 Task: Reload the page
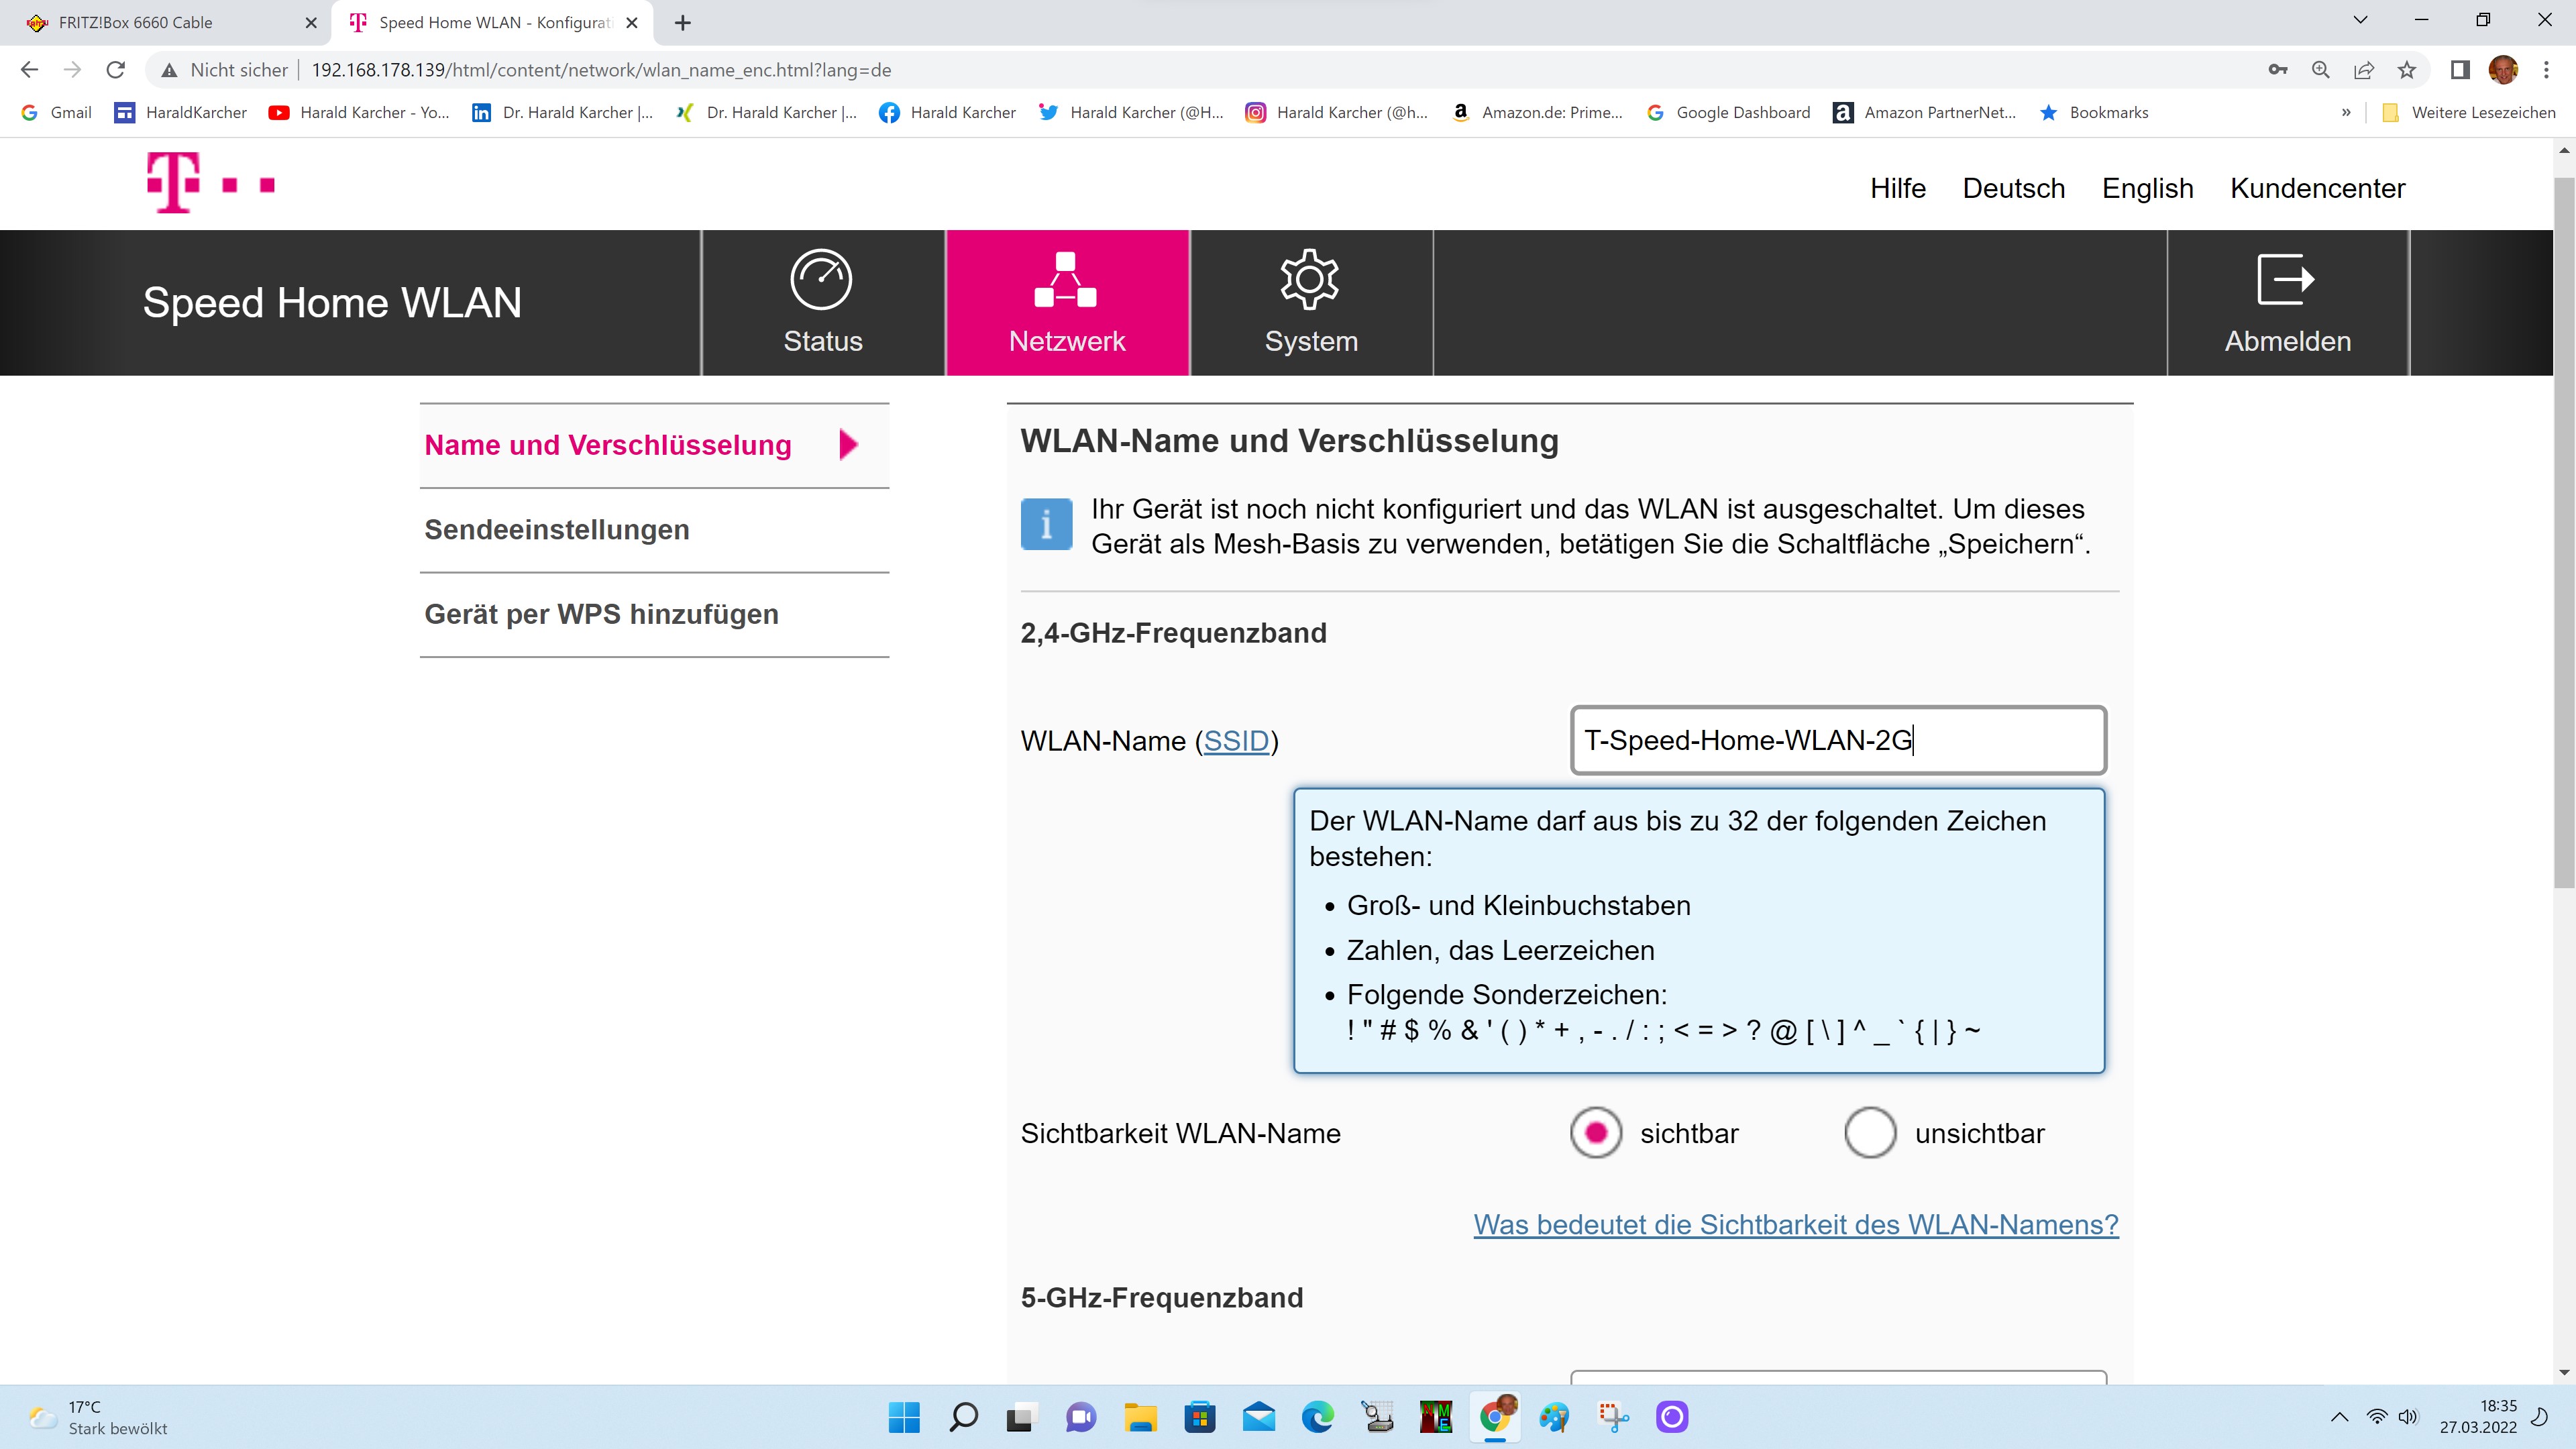pos(116,70)
